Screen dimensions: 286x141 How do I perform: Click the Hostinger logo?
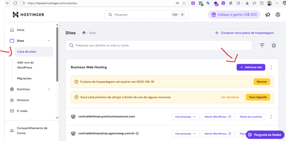click(x=28, y=14)
